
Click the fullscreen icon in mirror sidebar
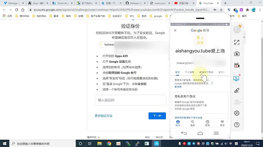click(x=237, y=42)
